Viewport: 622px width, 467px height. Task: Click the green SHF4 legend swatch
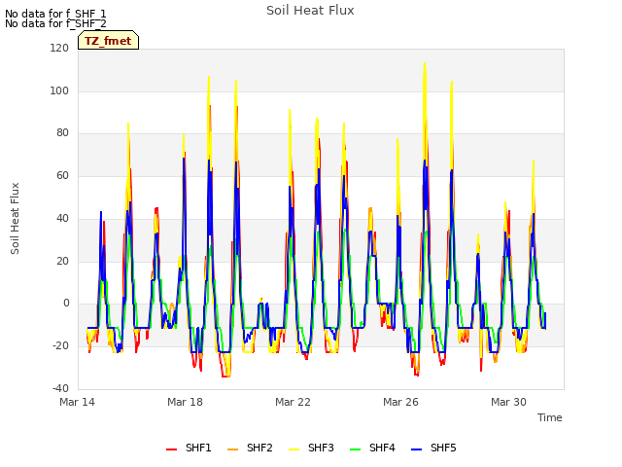coord(355,449)
